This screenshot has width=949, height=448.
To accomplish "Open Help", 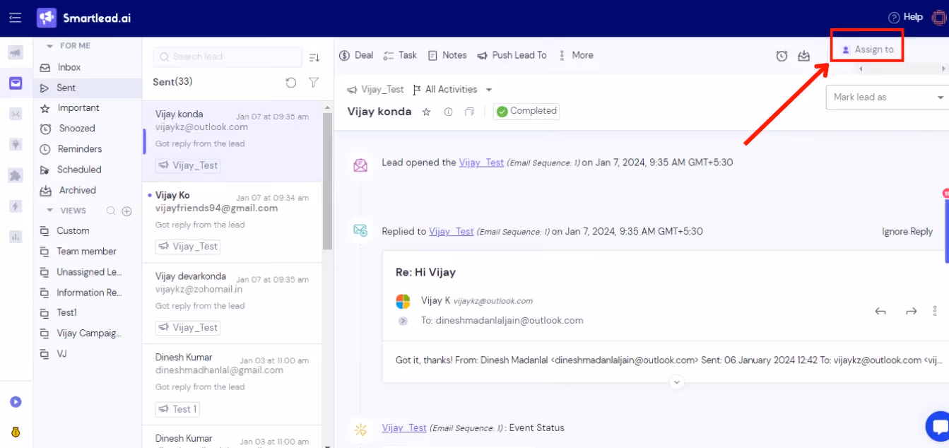I will [x=906, y=18].
